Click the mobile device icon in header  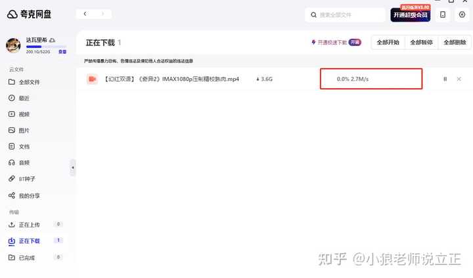click(443, 14)
